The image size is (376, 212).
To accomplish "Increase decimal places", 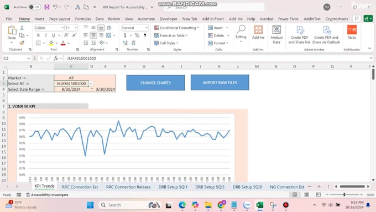I will click(125, 43).
